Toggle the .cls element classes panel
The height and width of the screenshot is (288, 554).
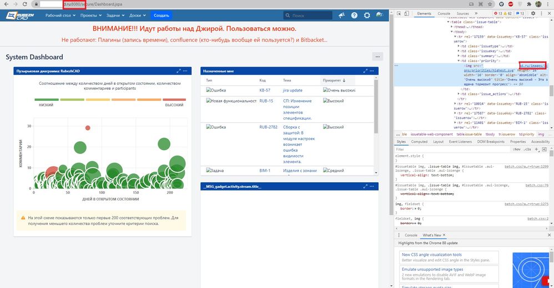tap(527, 149)
